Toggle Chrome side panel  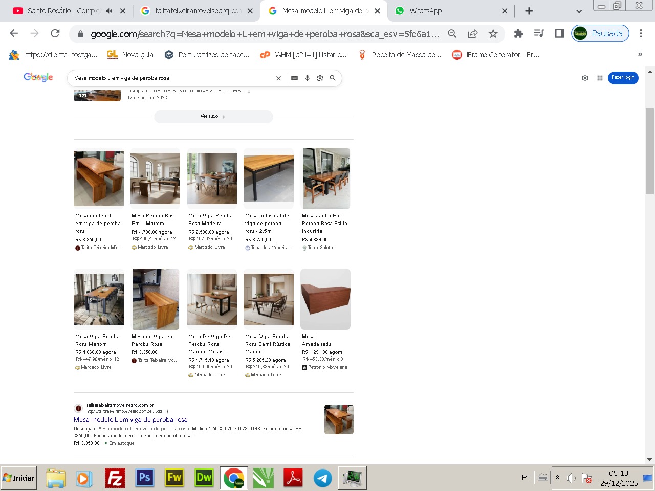pyautogui.click(x=559, y=34)
